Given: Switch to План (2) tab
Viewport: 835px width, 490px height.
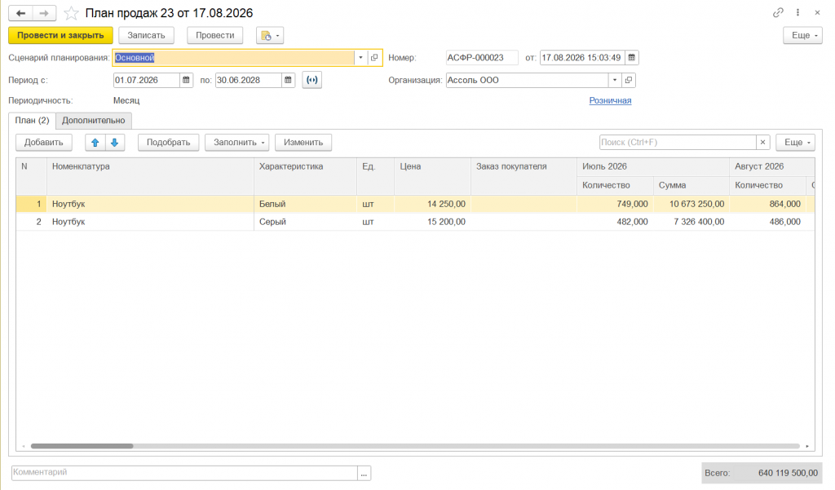Looking at the screenshot, I should coord(32,121).
